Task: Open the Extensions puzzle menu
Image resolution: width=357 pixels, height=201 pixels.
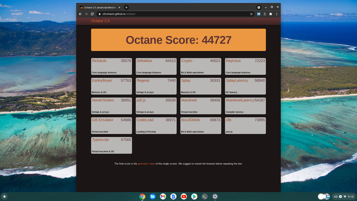Action: (270, 14)
